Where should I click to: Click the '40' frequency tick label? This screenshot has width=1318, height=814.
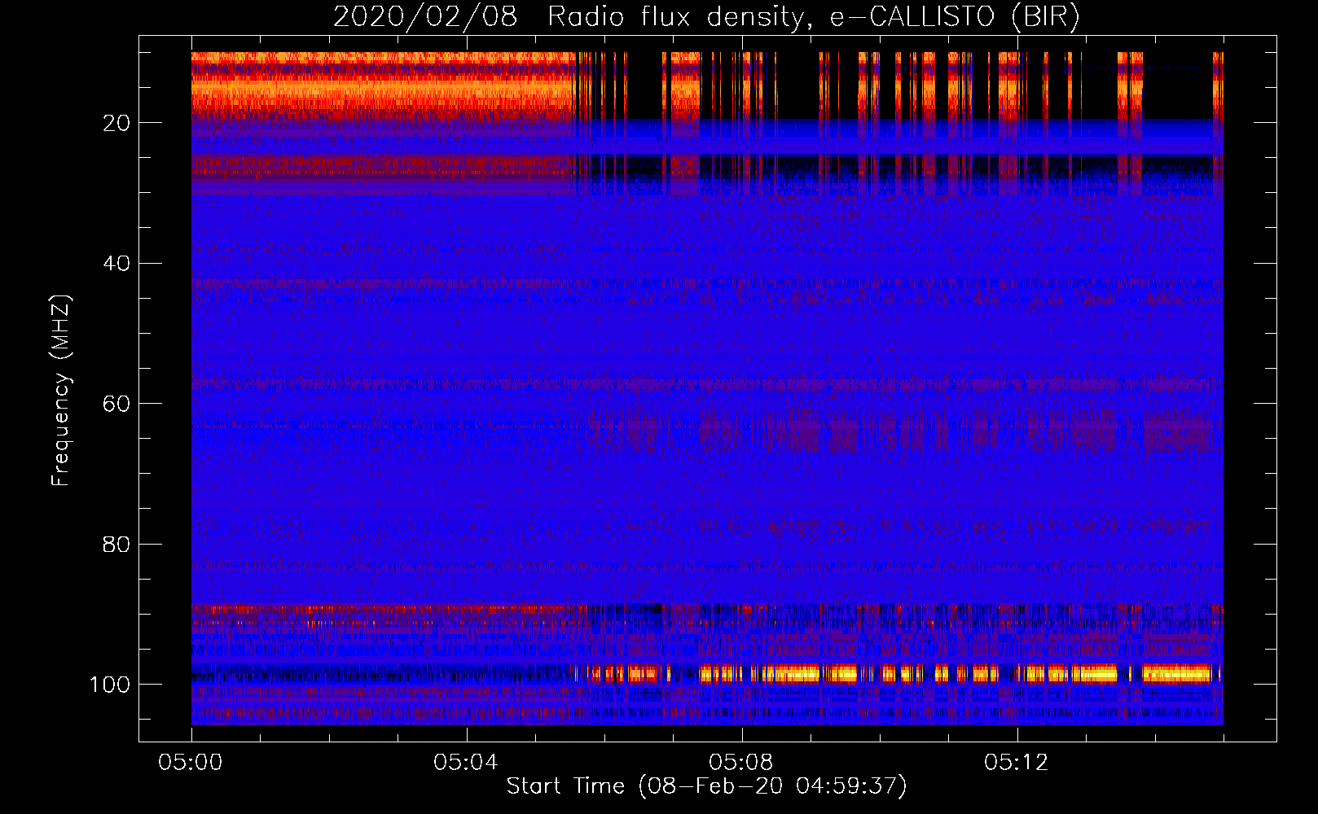point(116,264)
